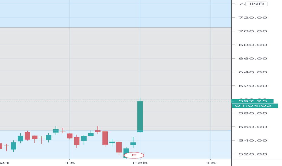
Task: Click the Feb label on time axis
Action: point(140,163)
